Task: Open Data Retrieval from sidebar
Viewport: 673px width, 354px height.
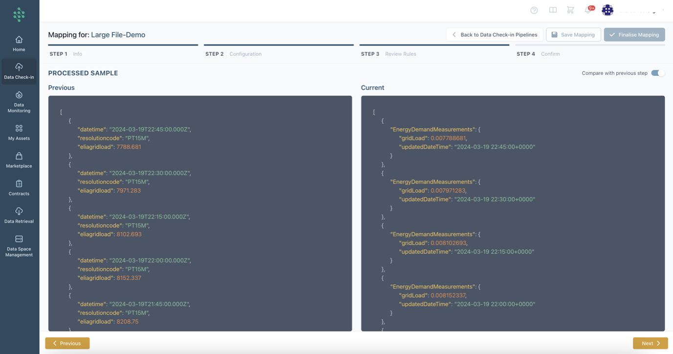Action: coord(19,216)
